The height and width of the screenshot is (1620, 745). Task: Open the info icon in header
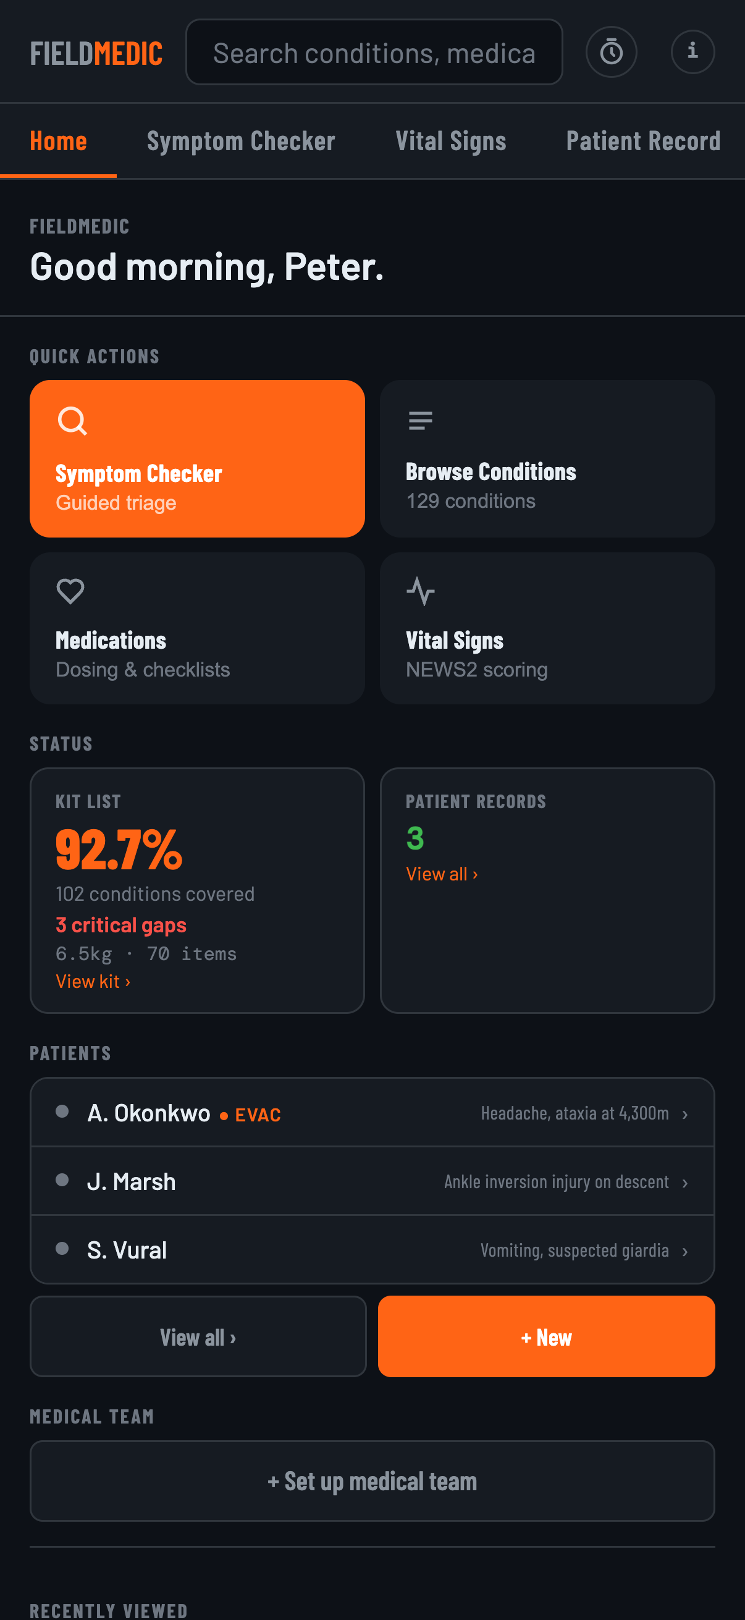point(692,52)
